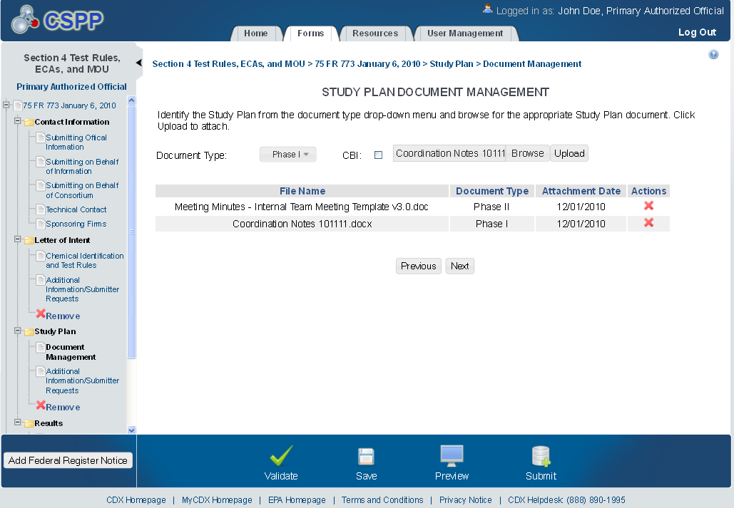Click the Contact Information folder icon
This screenshot has width=734, height=508.
pyautogui.click(x=29, y=122)
